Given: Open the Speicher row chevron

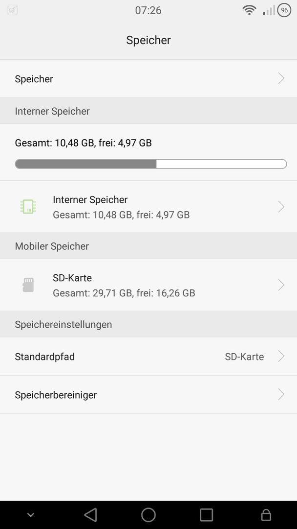Looking at the screenshot, I should pos(281,78).
